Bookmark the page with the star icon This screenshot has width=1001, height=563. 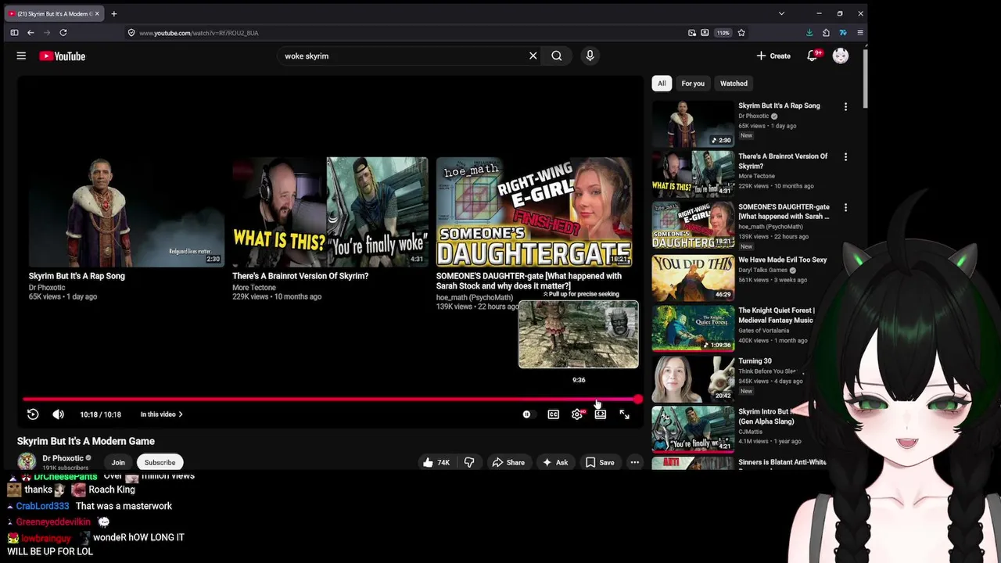741,33
